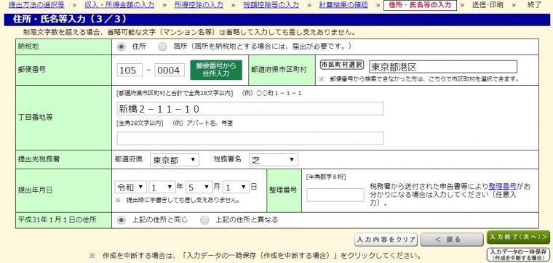Click the 市区町村選択 button

point(342,65)
